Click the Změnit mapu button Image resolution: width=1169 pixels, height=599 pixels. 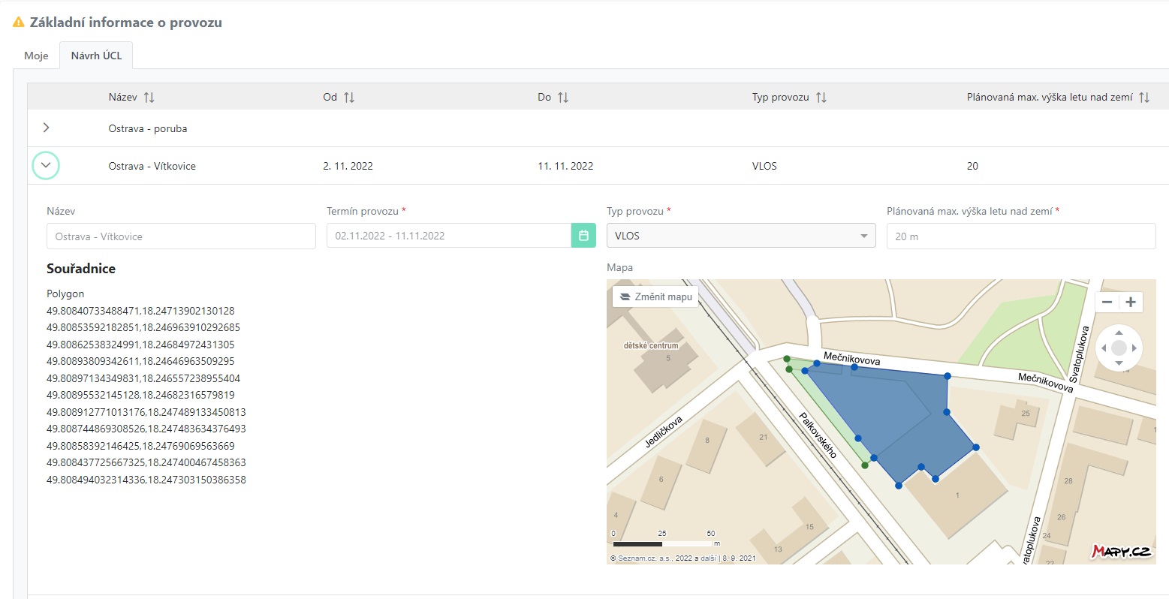[x=655, y=296]
